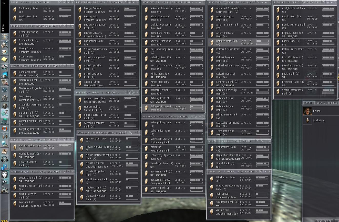The image size is (339, 222).
Task: Toggle pin on the Leadership skills window
Action: (60, 172)
